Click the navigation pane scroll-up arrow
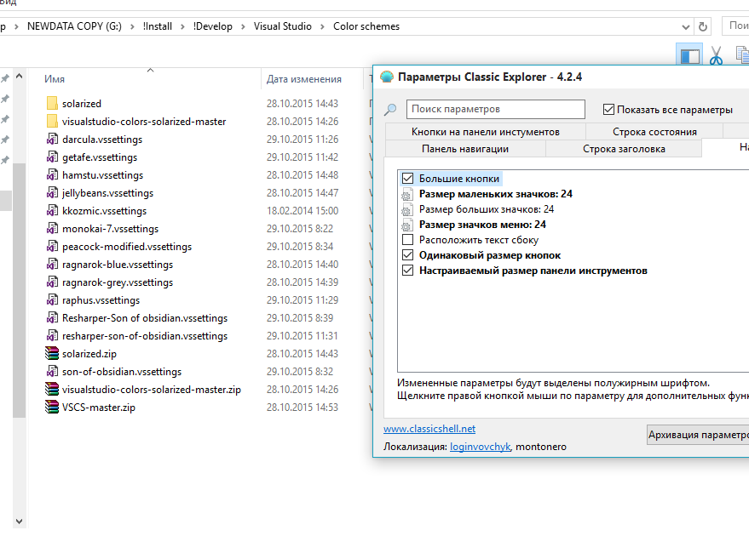The image size is (749, 536). 19,77
